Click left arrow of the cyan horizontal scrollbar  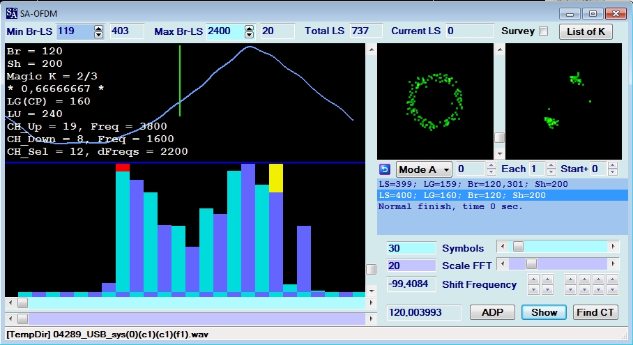(10, 302)
